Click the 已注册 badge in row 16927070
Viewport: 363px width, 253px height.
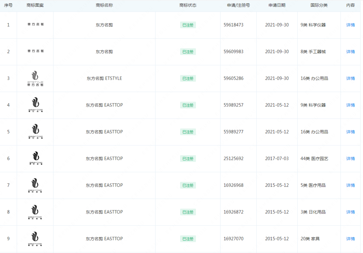click(x=188, y=239)
